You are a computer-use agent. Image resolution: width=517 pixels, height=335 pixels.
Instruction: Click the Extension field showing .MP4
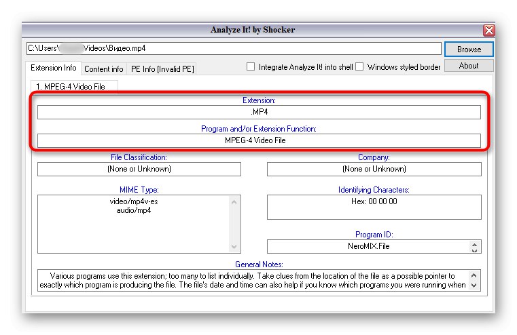(259, 112)
